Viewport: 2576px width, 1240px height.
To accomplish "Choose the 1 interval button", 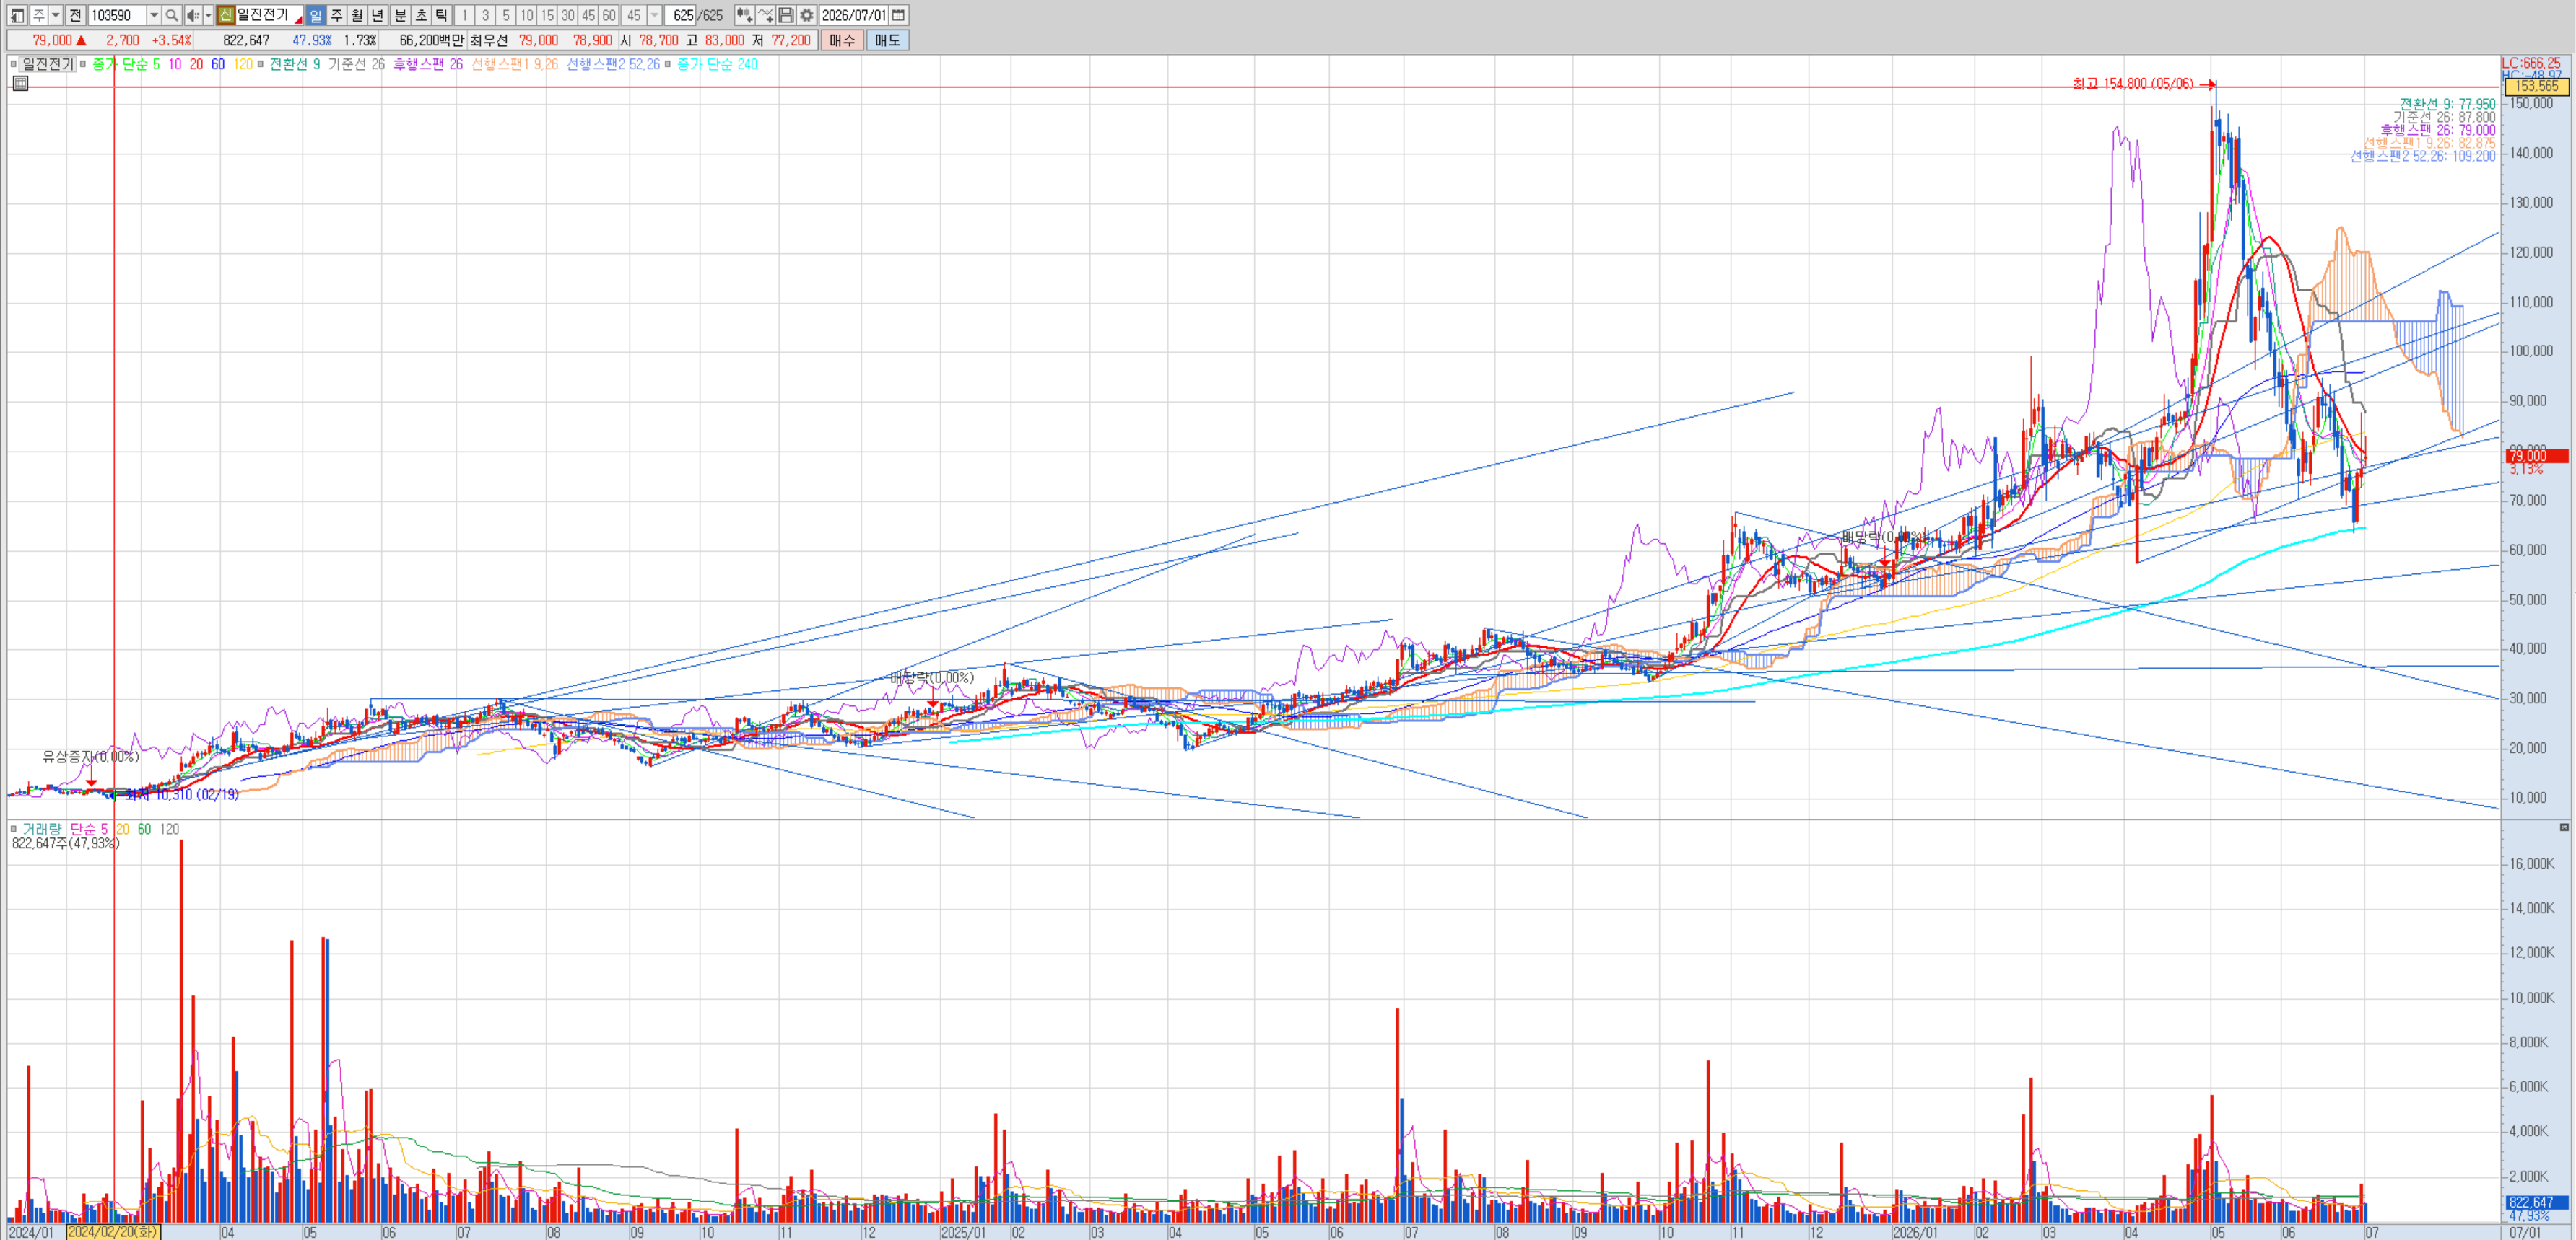I will [465, 15].
